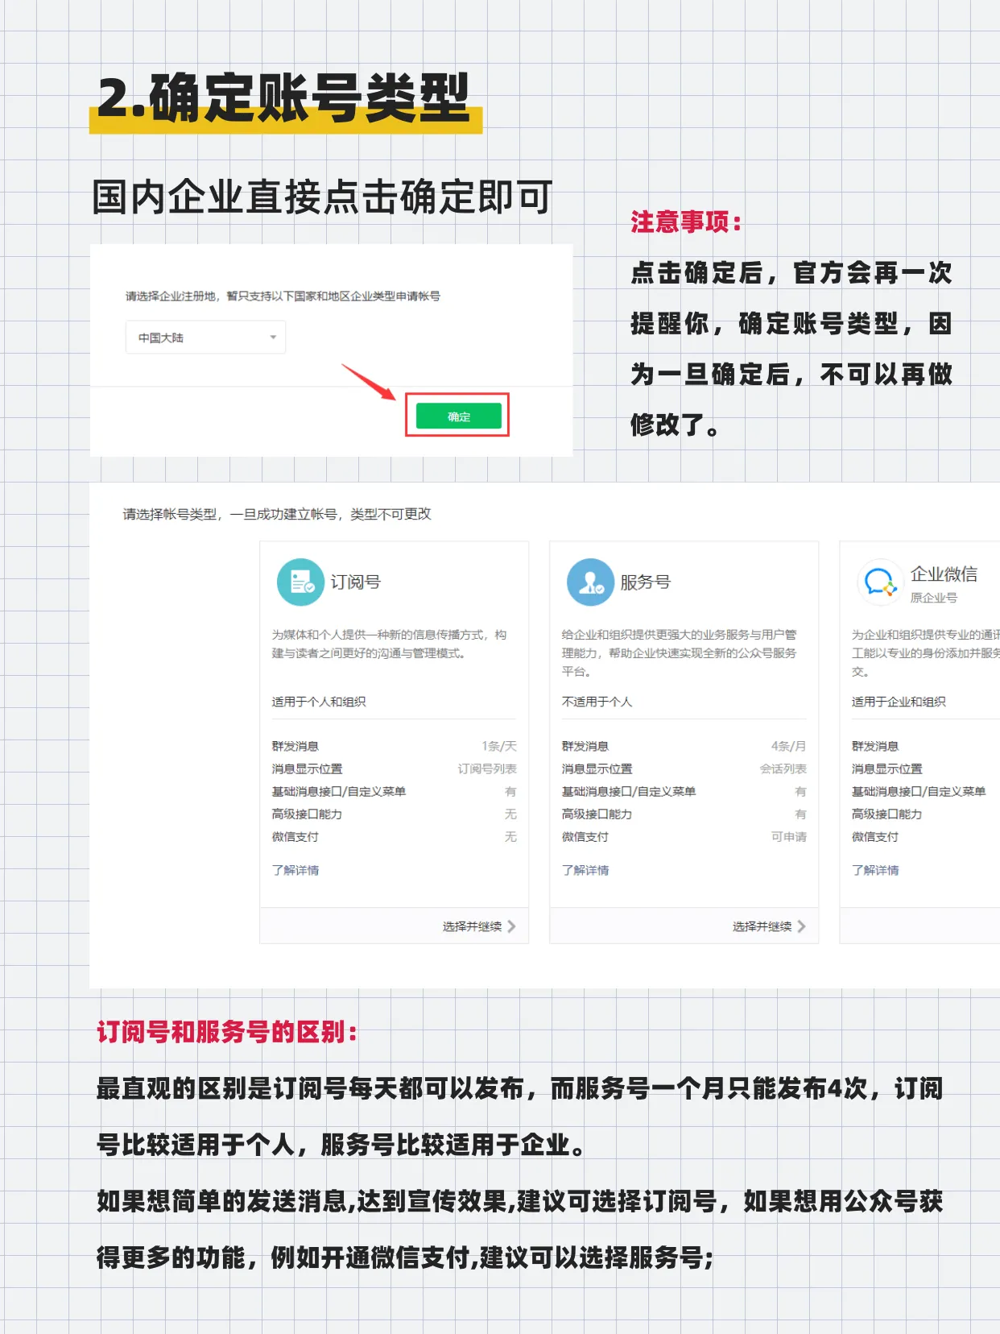Screen dimensions: 1000x1334
Task: Click the green 确定 button
Action: (458, 416)
